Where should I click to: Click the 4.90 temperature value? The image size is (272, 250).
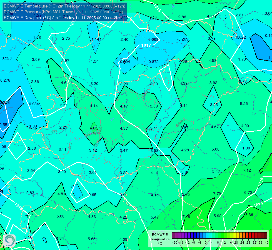(245, 126)
